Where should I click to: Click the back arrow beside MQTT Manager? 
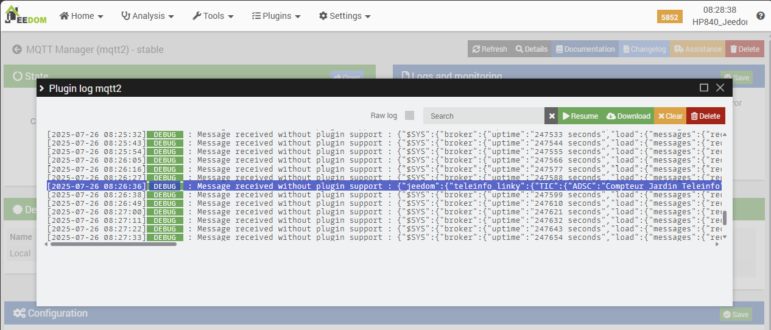(x=17, y=49)
